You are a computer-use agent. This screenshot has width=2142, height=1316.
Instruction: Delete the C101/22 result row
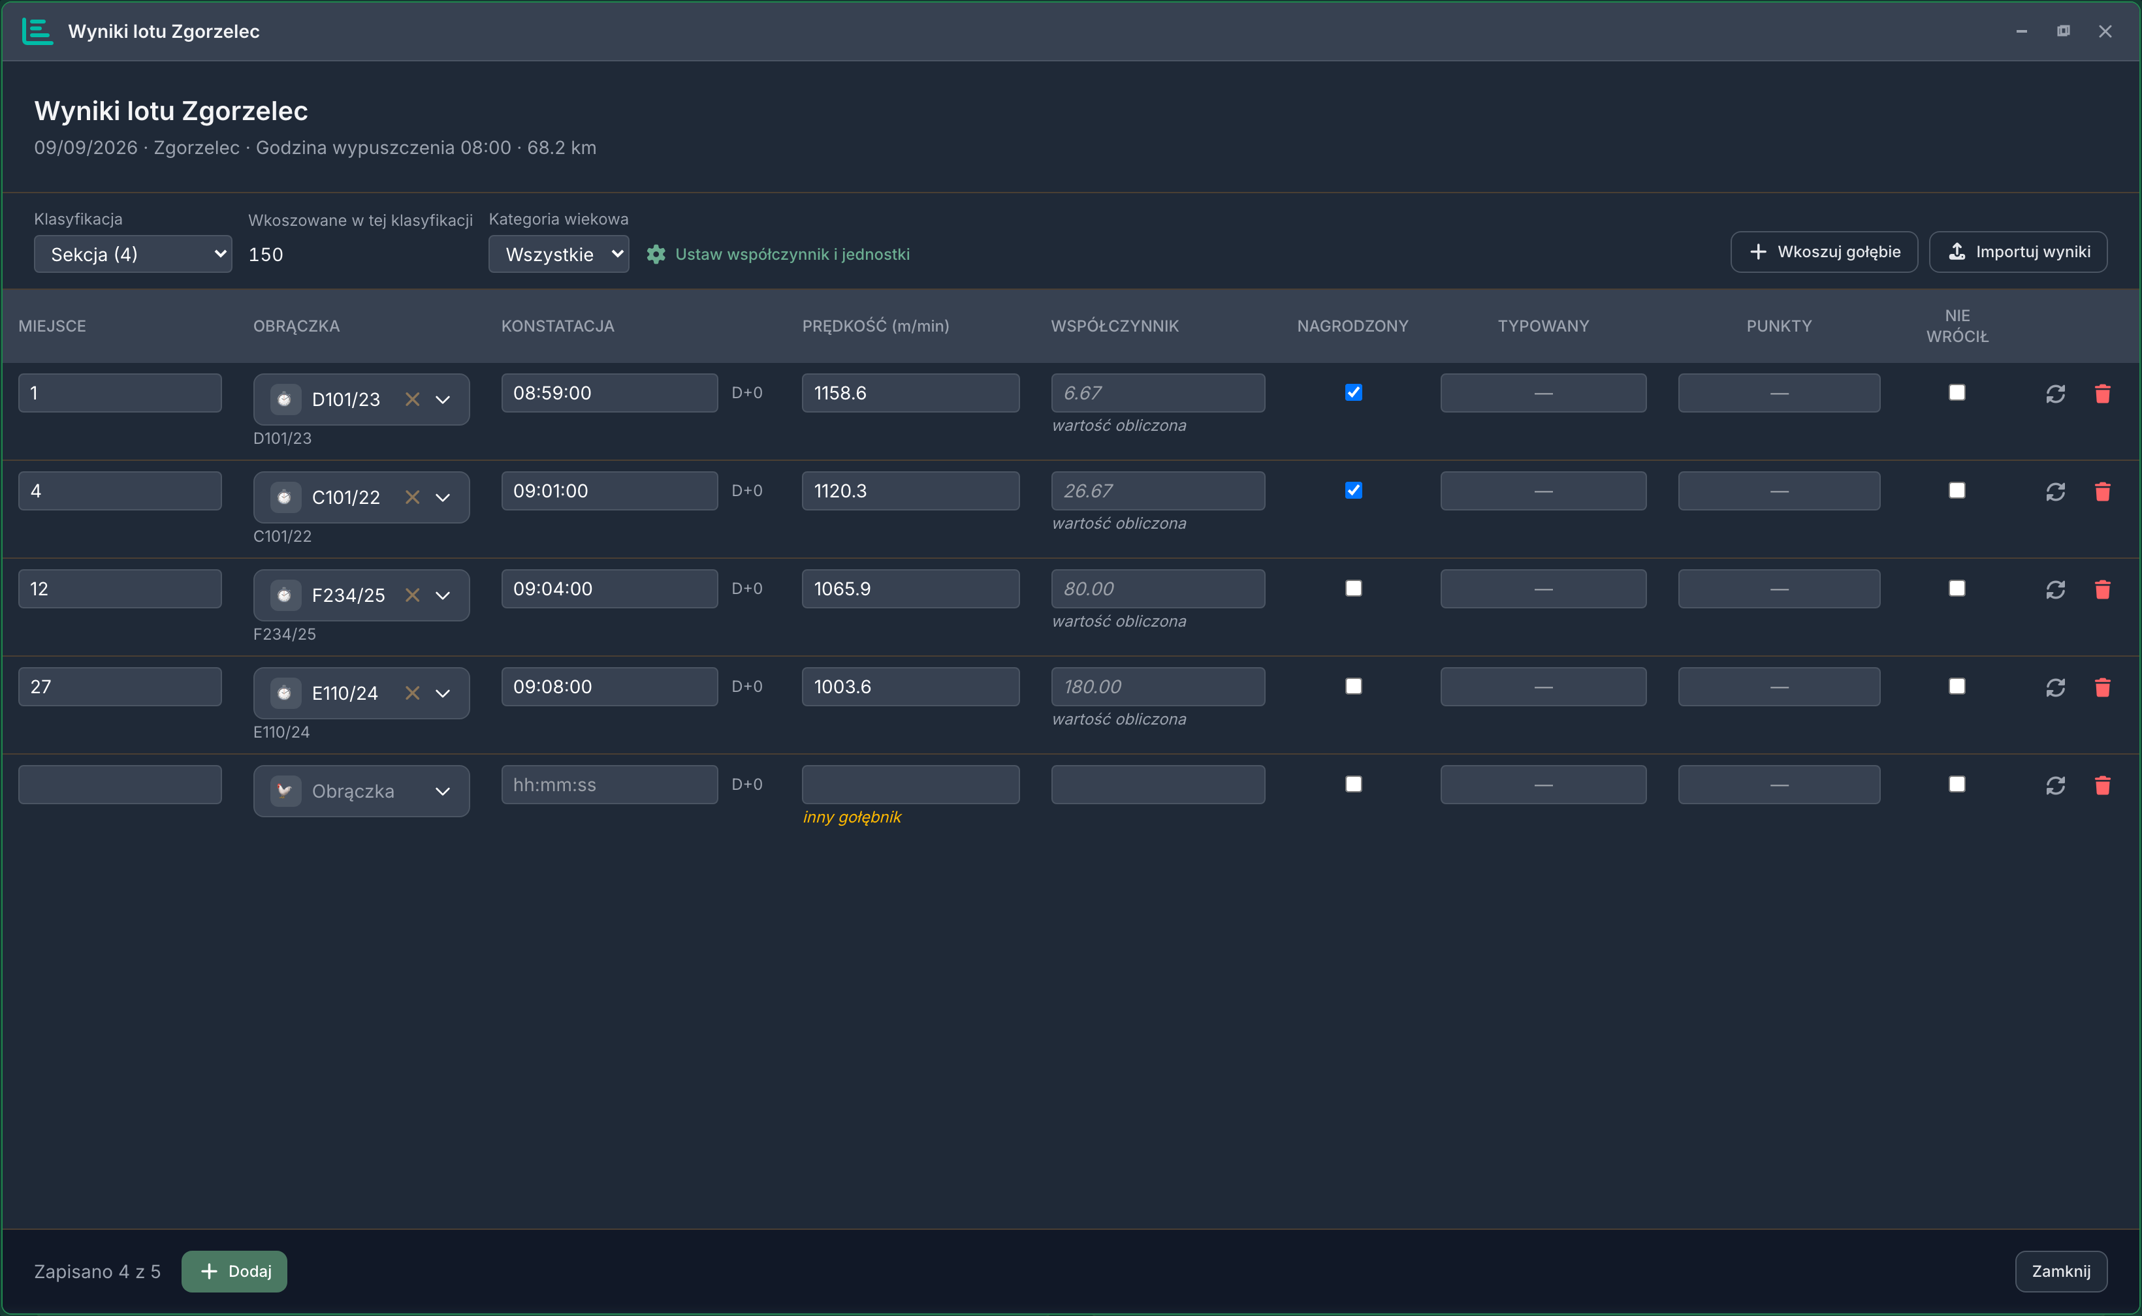(2102, 492)
